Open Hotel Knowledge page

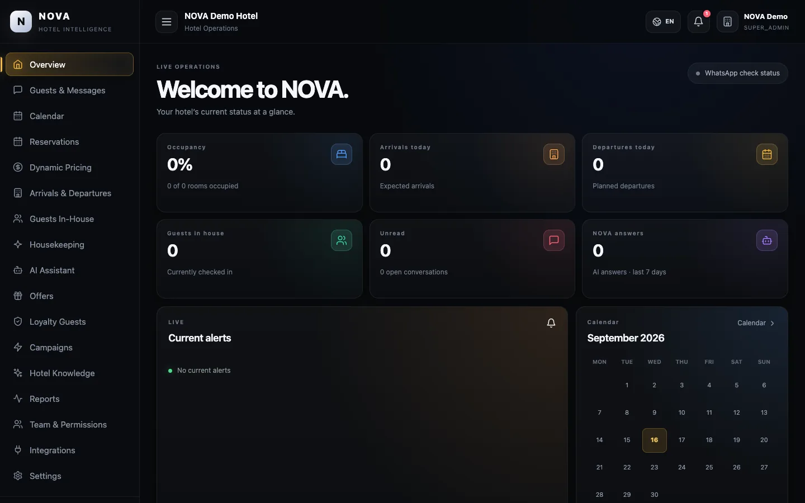(69, 373)
